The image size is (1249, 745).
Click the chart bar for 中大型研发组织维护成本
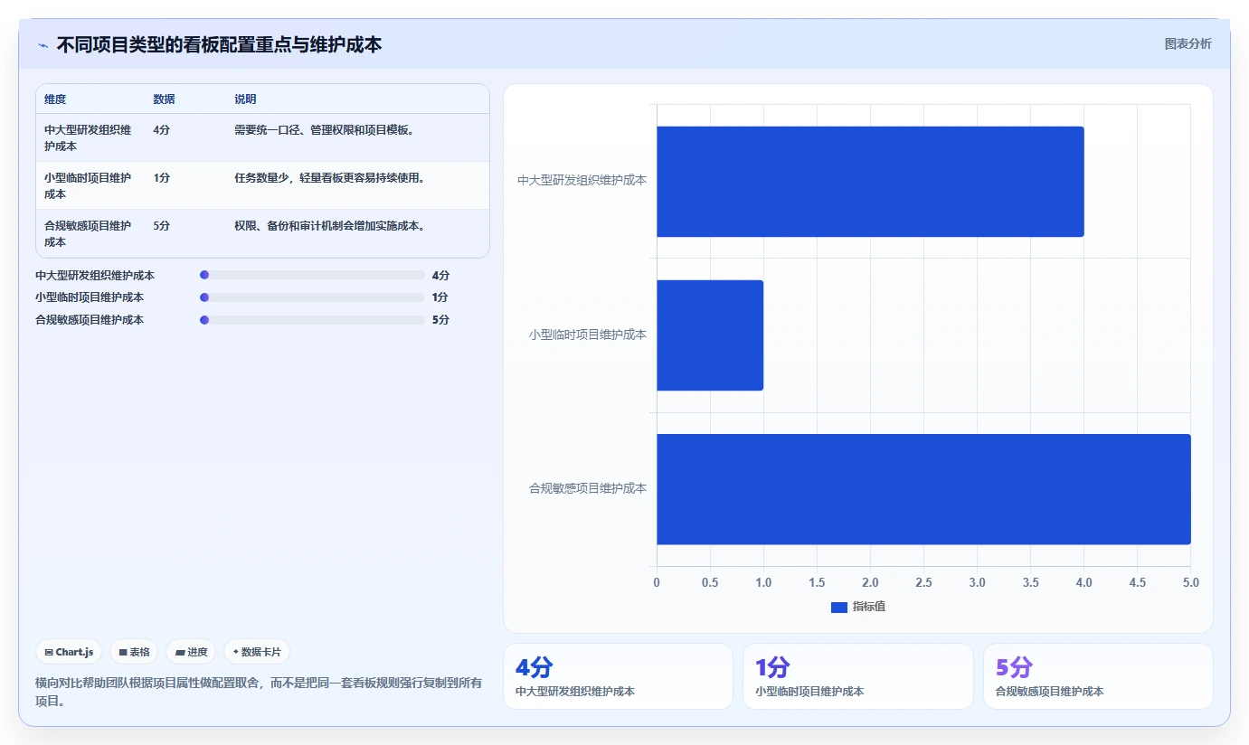[x=870, y=181]
